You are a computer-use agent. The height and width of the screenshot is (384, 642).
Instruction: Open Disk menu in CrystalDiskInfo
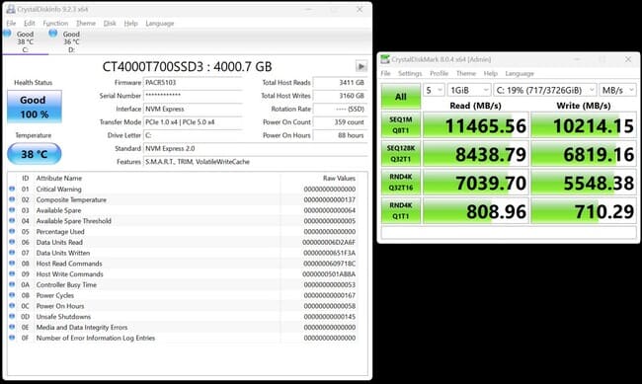click(110, 24)
